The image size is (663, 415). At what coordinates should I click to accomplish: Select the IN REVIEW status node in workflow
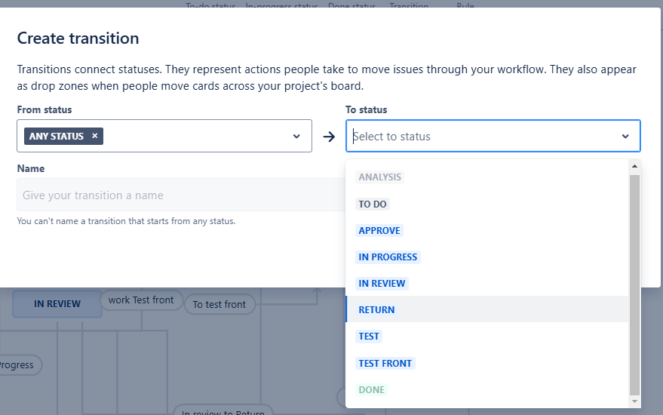click(x=57, y=304)
